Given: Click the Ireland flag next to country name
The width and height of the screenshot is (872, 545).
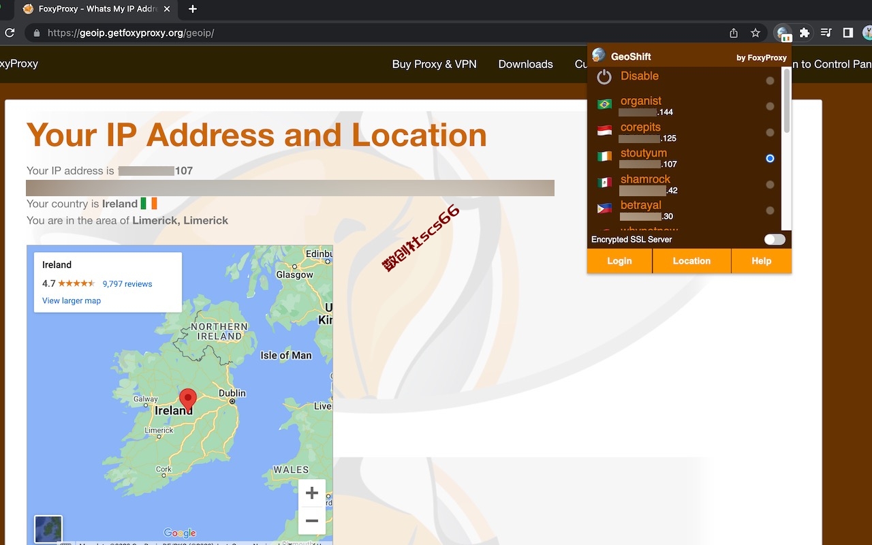Looking at the screenshot, I should point(149,204).
